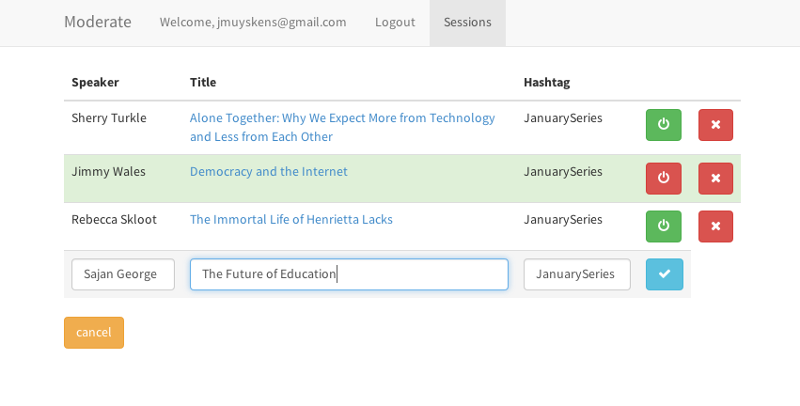Click the Hashtag column header

click(547, 83)
